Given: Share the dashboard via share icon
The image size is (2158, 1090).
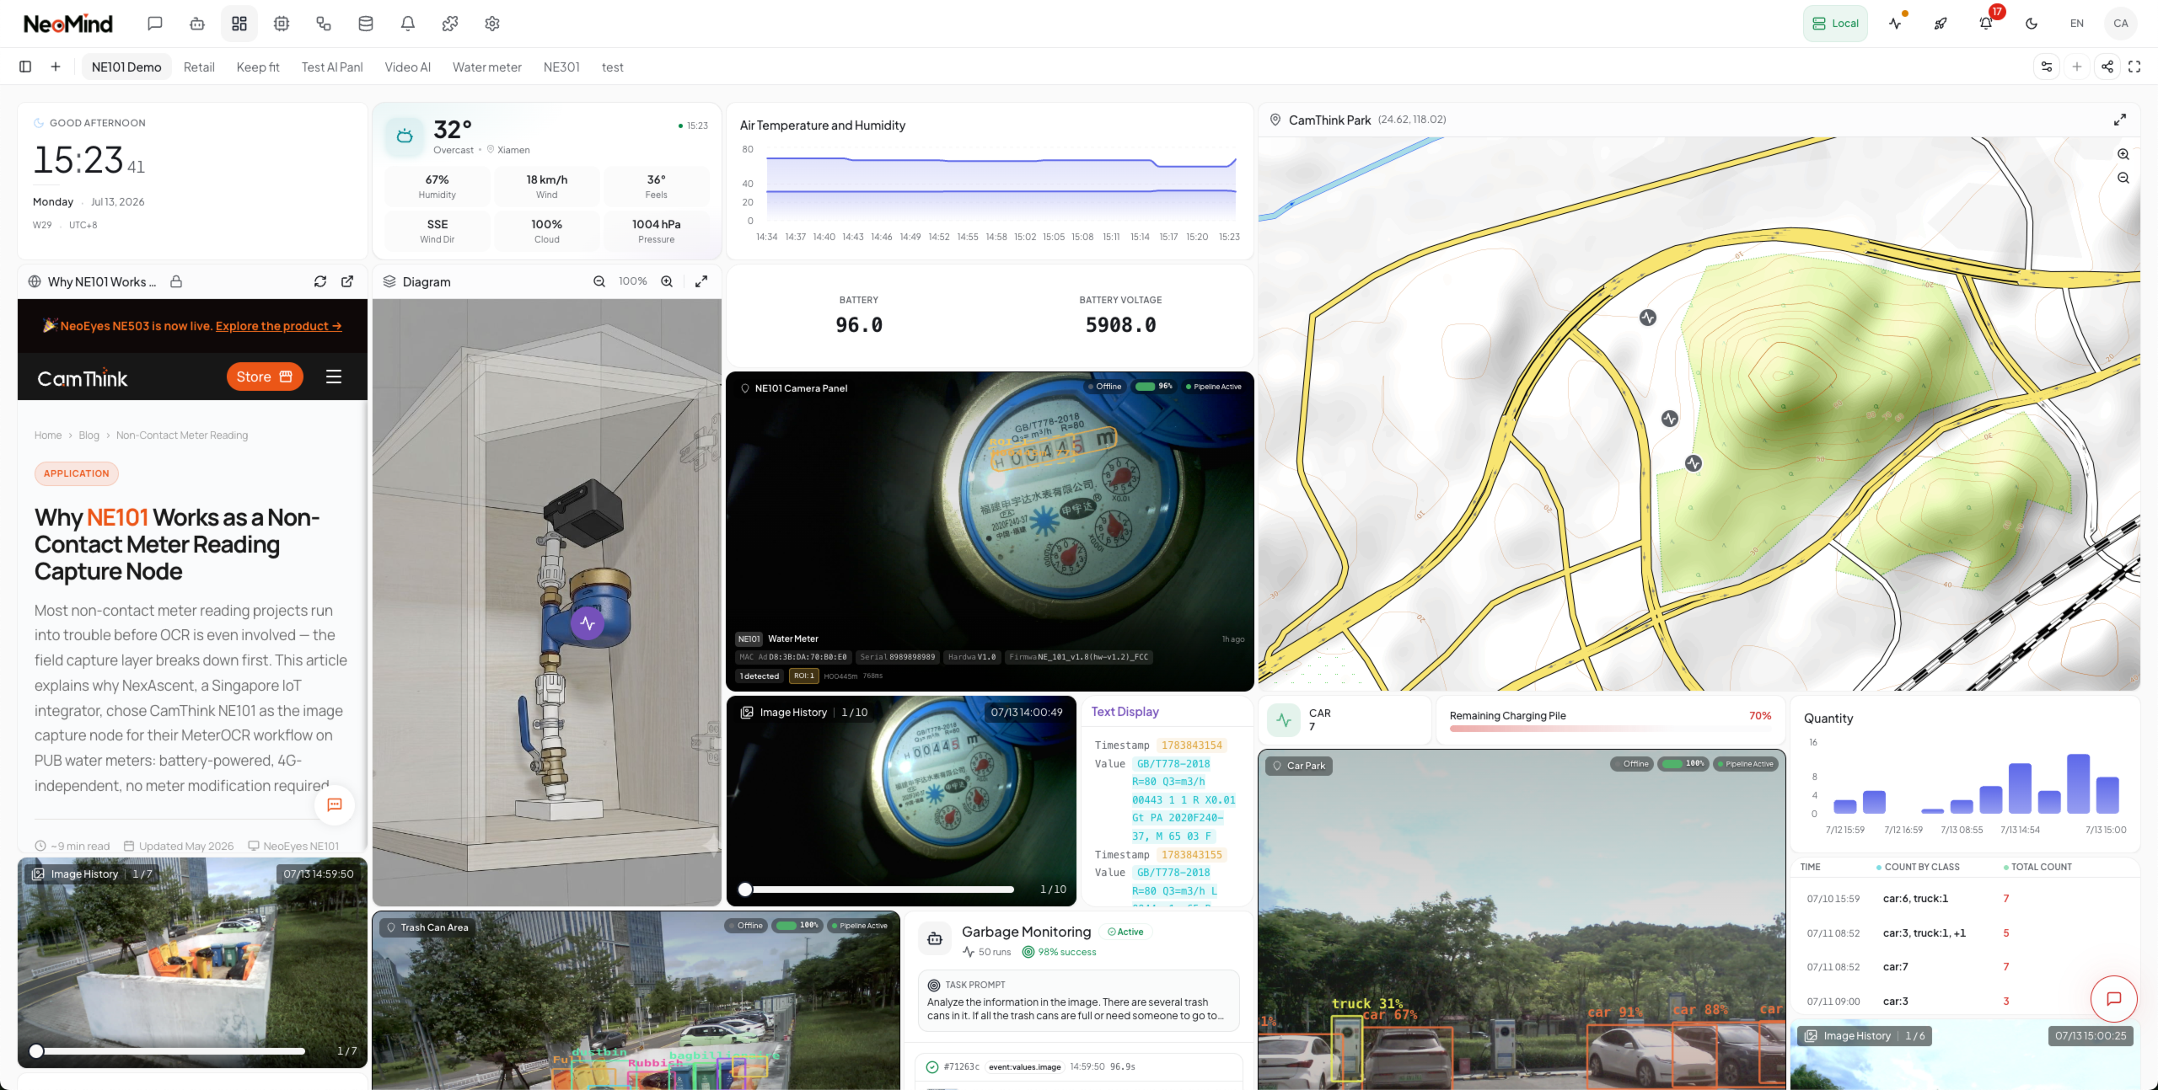Looking at the screenshot, I should [x=2107, y=67].
